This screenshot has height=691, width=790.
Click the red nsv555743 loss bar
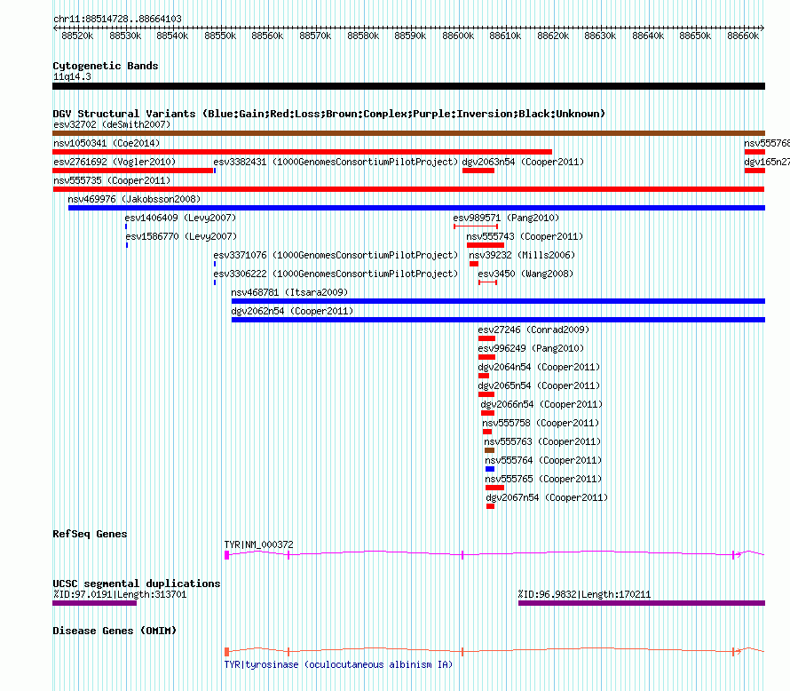486,245
